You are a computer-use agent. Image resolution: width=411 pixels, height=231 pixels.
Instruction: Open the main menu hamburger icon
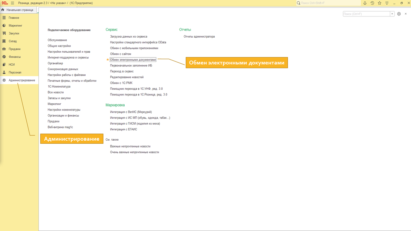click(x=12, y=3)
